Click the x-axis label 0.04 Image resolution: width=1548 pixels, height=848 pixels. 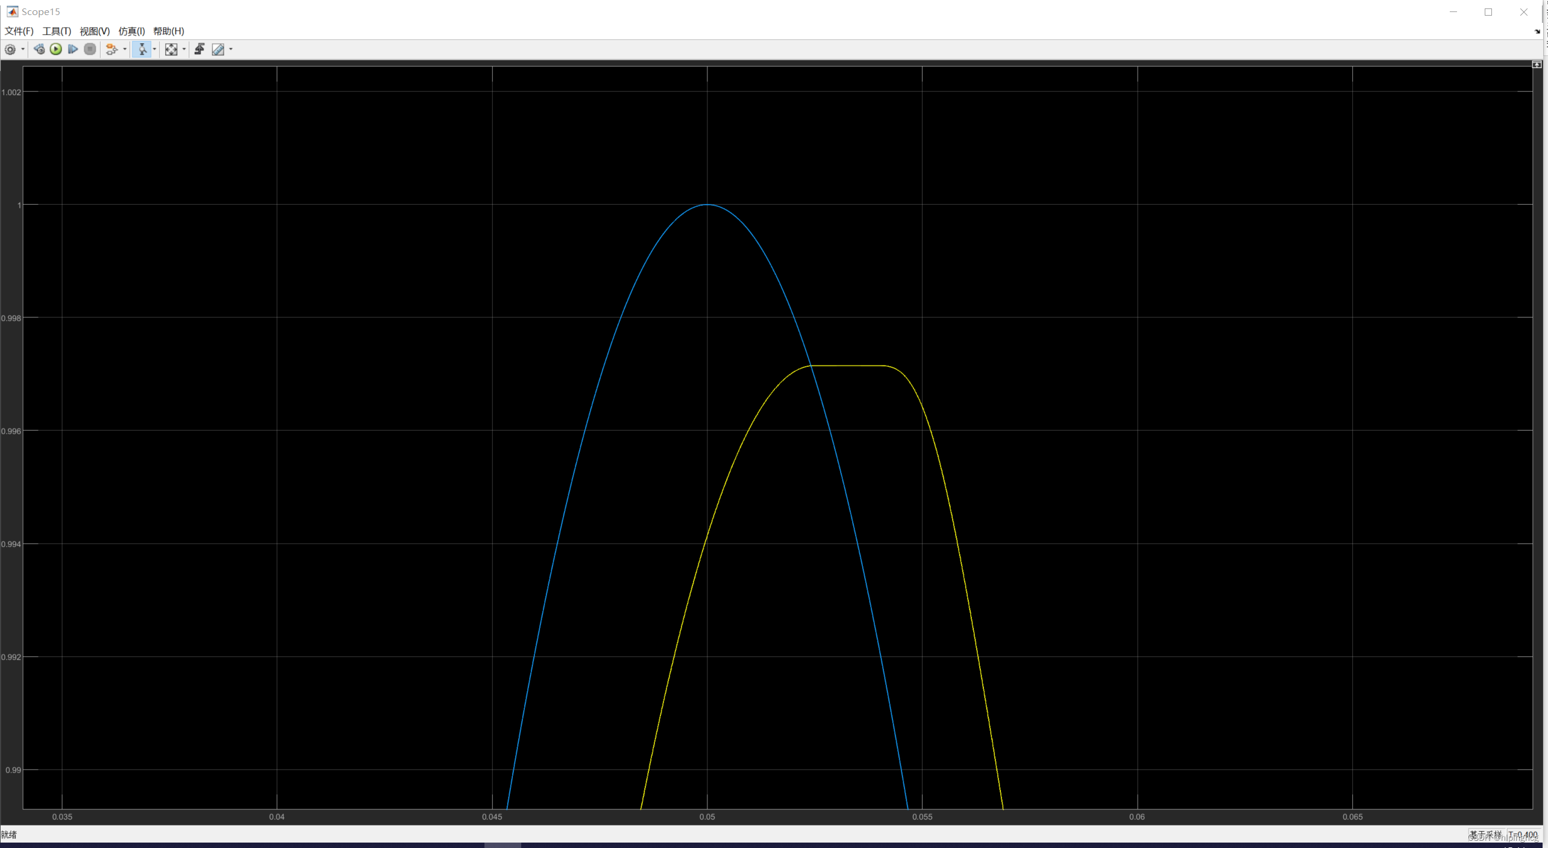pyautogui.click(x=277, y=817)
